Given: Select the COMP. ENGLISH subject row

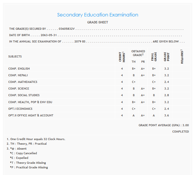Looking at the screenshot, I should pos(19,69).
